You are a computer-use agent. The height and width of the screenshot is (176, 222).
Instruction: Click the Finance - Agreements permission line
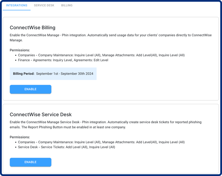pyautogui.click(x=63, y=60)
